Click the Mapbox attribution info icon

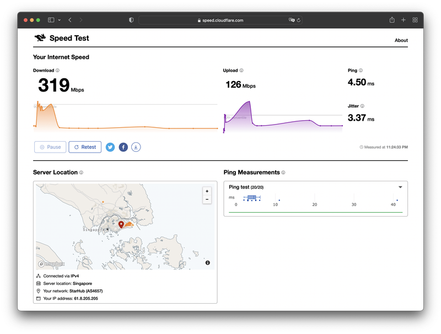point(207,263)
